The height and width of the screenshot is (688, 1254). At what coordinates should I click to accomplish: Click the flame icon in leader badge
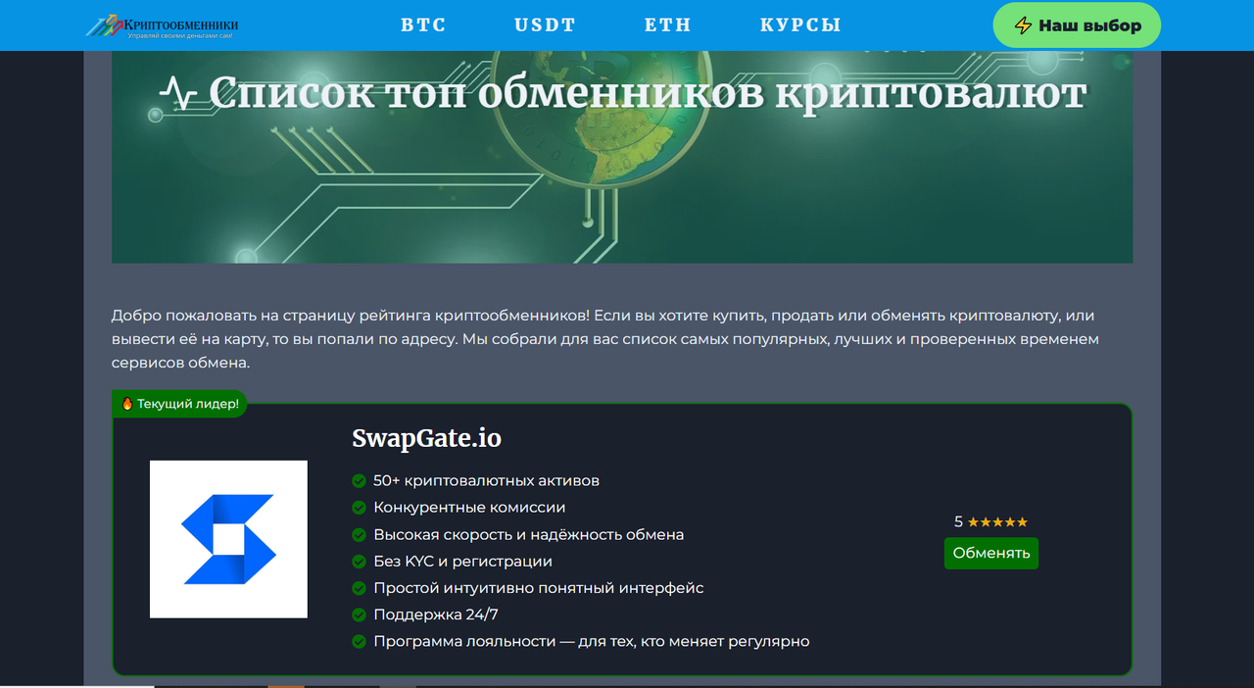(x=126, y=403)
